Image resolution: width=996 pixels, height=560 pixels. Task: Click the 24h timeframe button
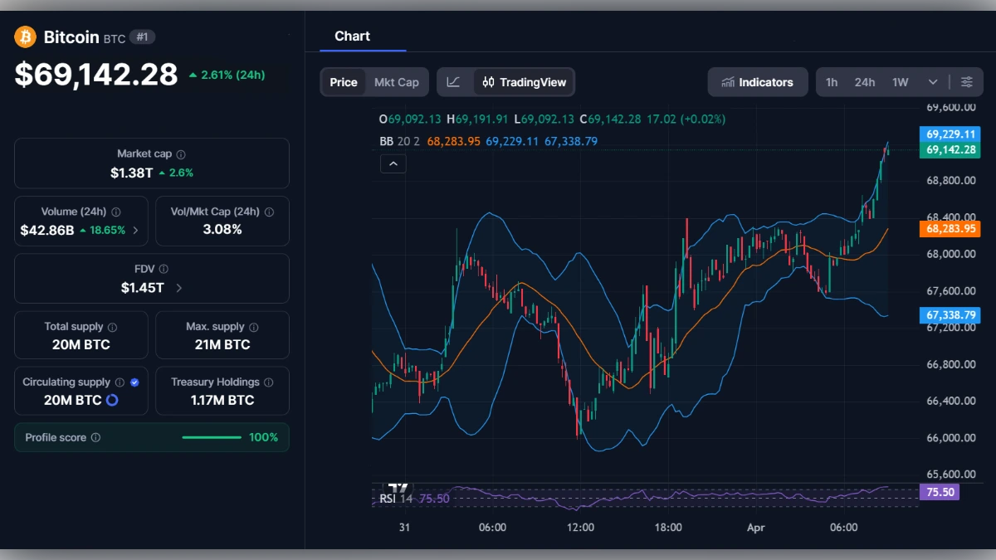[864, 81]
